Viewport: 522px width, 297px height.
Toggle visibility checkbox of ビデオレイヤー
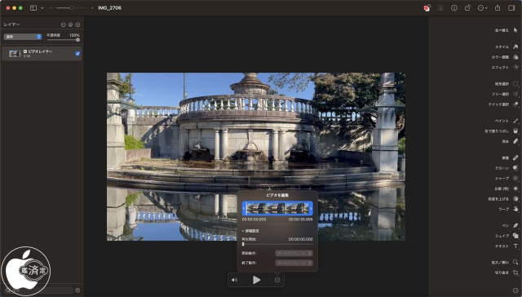tap(77, 53)
